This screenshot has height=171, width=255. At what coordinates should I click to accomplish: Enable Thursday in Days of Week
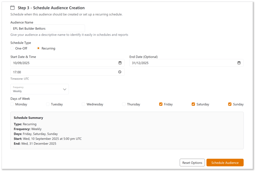[x=124, y=104]
